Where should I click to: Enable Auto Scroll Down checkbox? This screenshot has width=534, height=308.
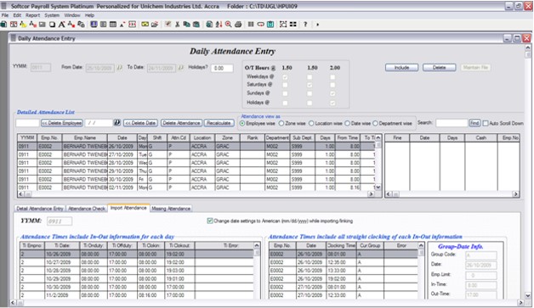click(486, 123)
